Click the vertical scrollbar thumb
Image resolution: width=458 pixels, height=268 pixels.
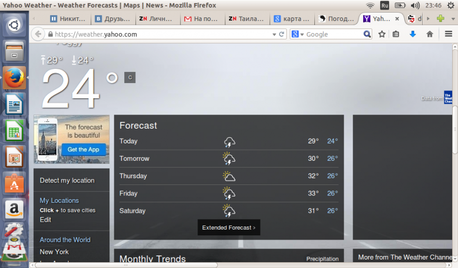[x=455, y=129]
